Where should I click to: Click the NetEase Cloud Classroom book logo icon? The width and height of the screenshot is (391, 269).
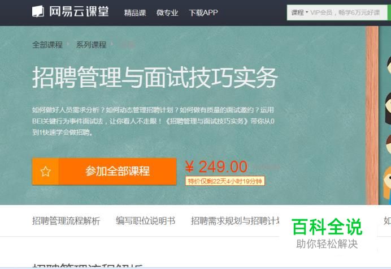pyautogui.click(x=38, y=11)
